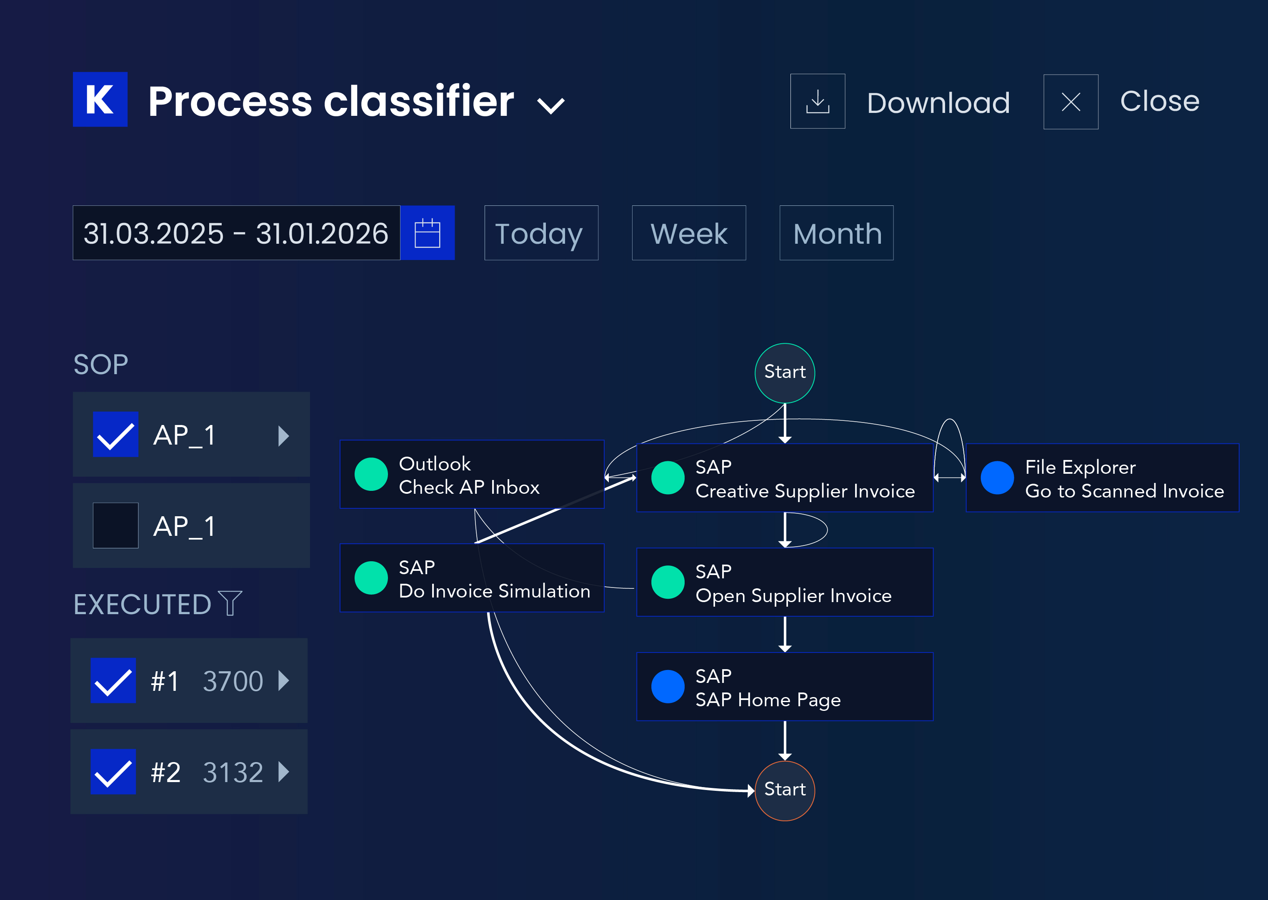Select the Today range button
Image resolution: width=1268 pixels, height=900 pixels.
(541, 233)
